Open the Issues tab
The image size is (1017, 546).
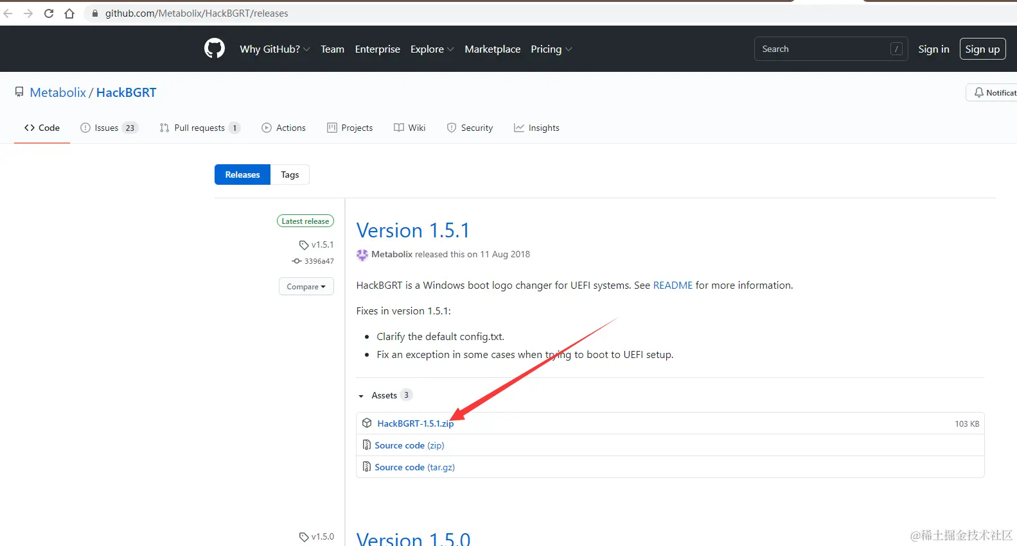pos(109,128)
